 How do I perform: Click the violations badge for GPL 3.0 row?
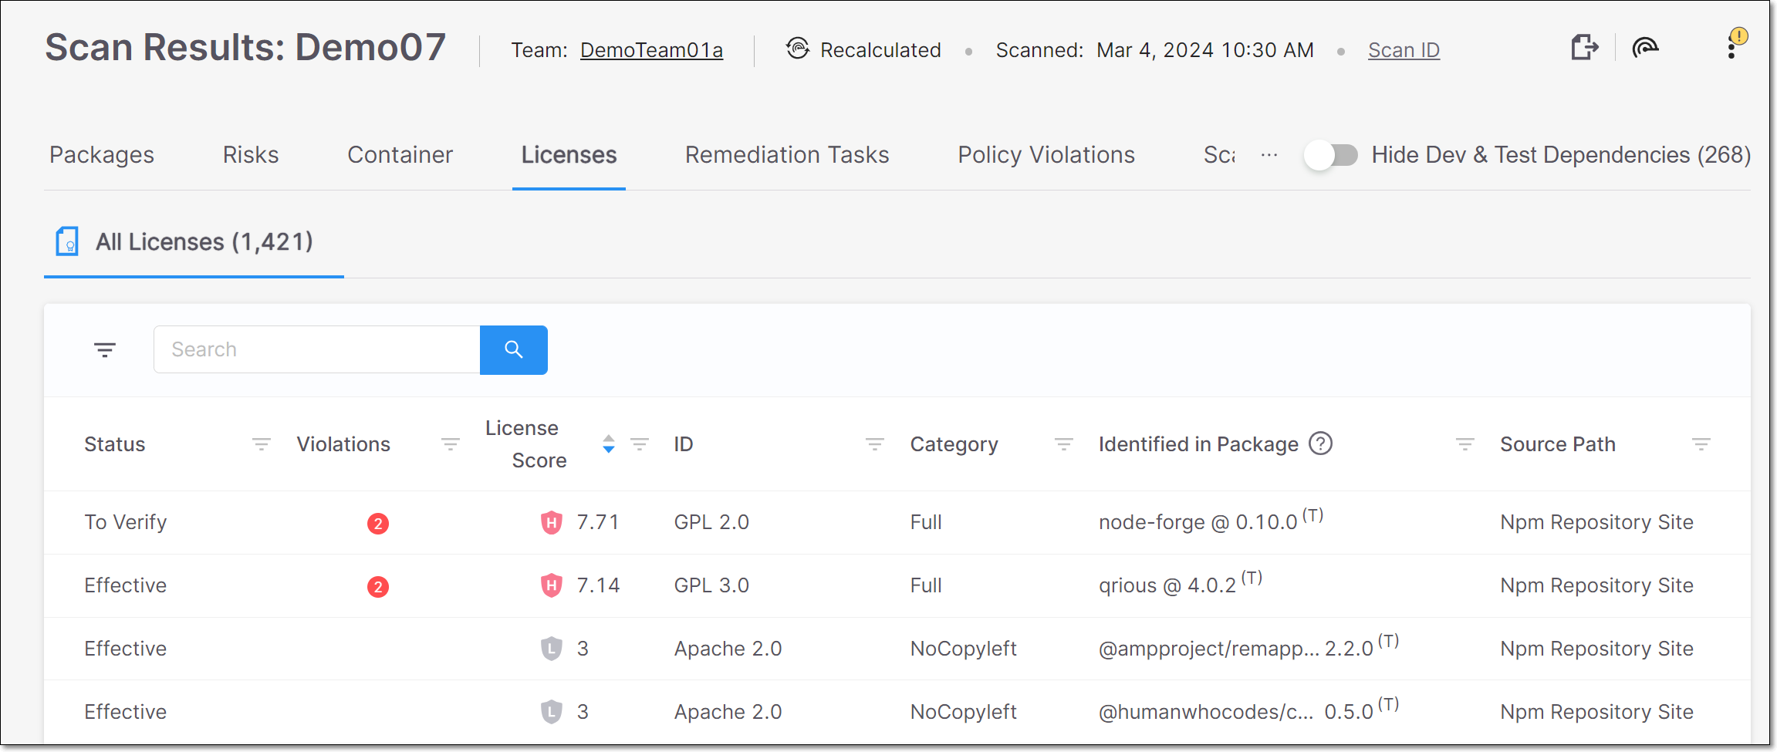point(378,587)
